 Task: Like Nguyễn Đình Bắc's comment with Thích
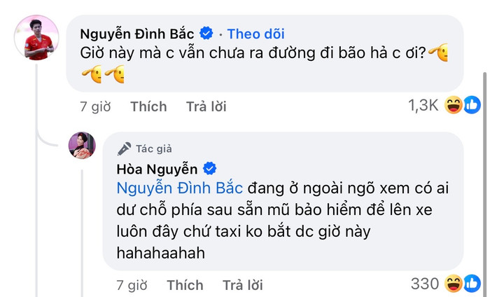[148, 106]
